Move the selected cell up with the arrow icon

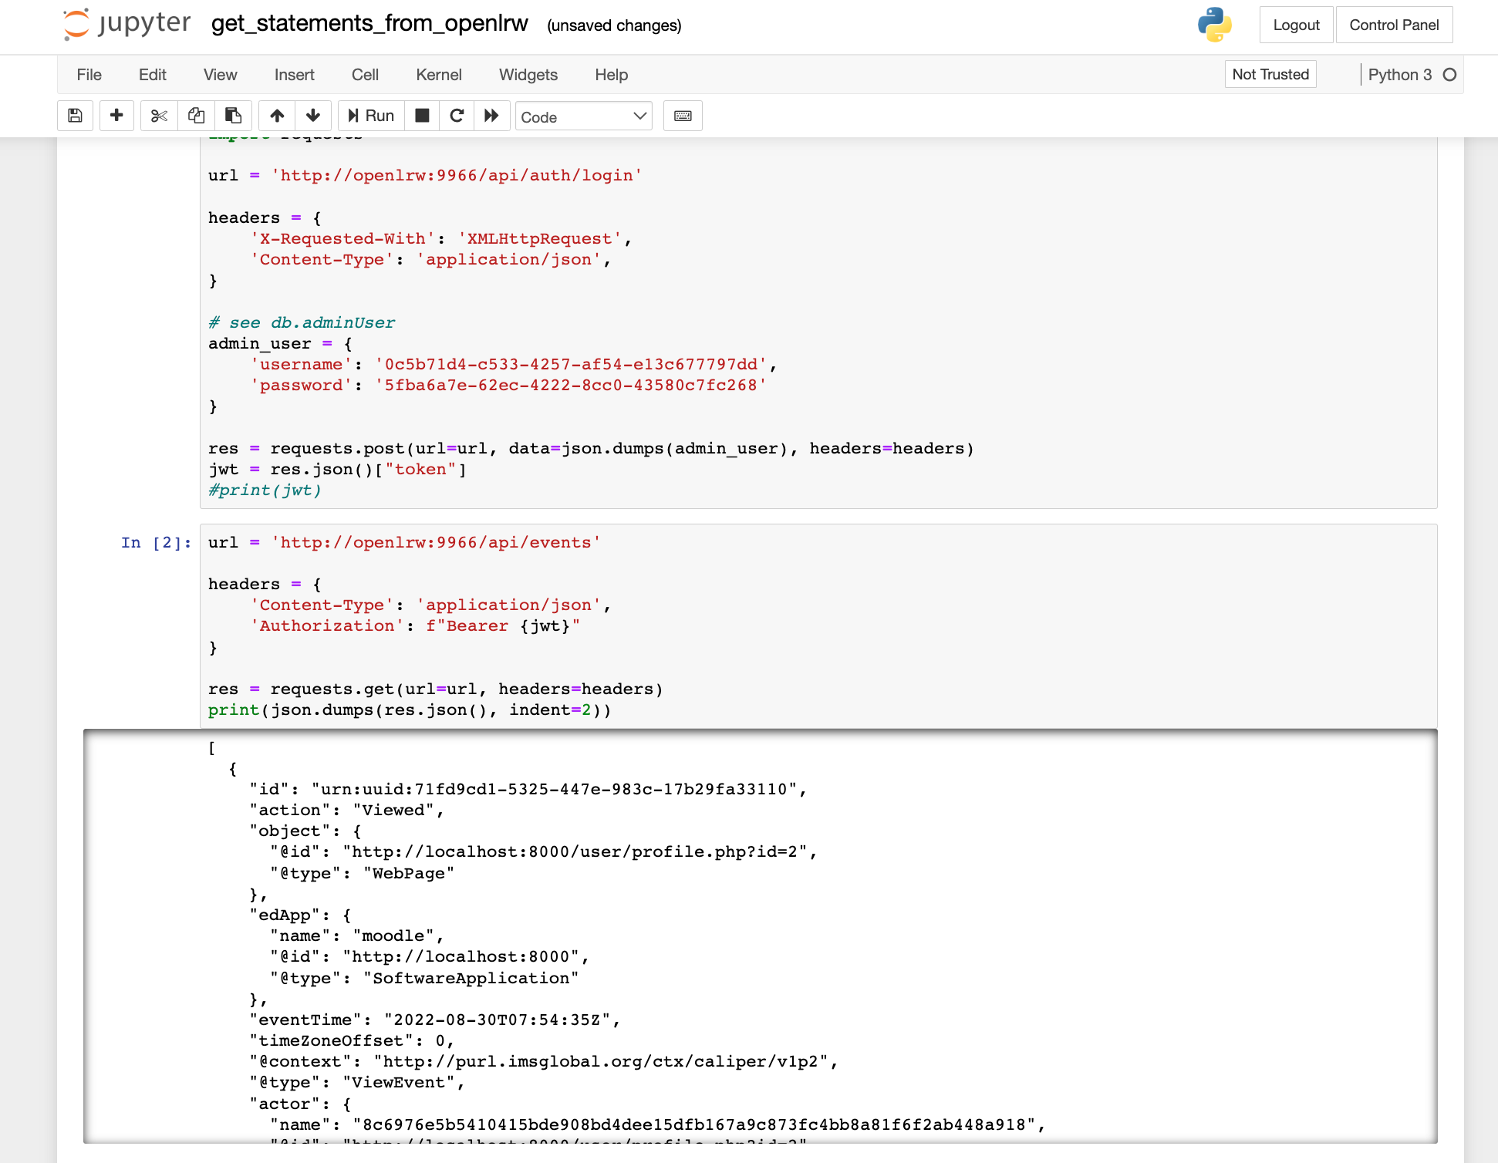click(x=277, y=116)
